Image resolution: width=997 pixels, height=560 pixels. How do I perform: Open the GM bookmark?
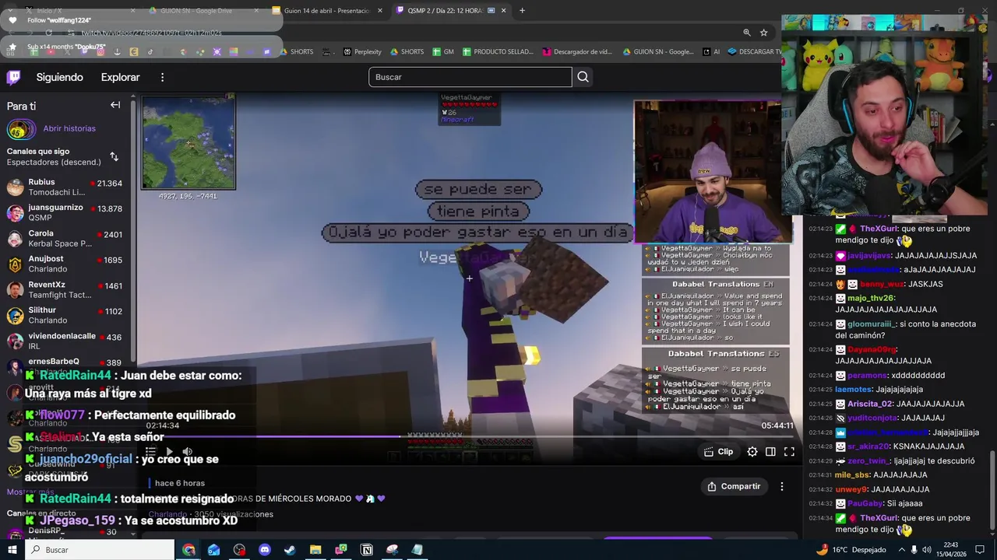(x=442, y=52)
